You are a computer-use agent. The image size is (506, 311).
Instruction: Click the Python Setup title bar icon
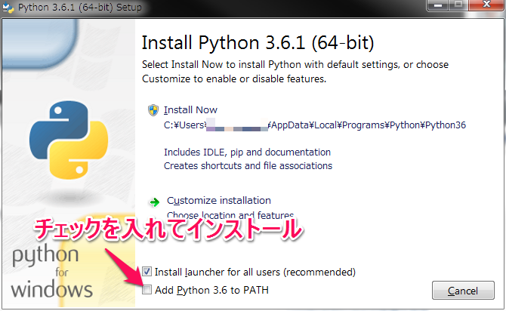point(8,7)
